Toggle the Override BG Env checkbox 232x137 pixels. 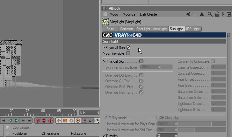pos(141,75)
